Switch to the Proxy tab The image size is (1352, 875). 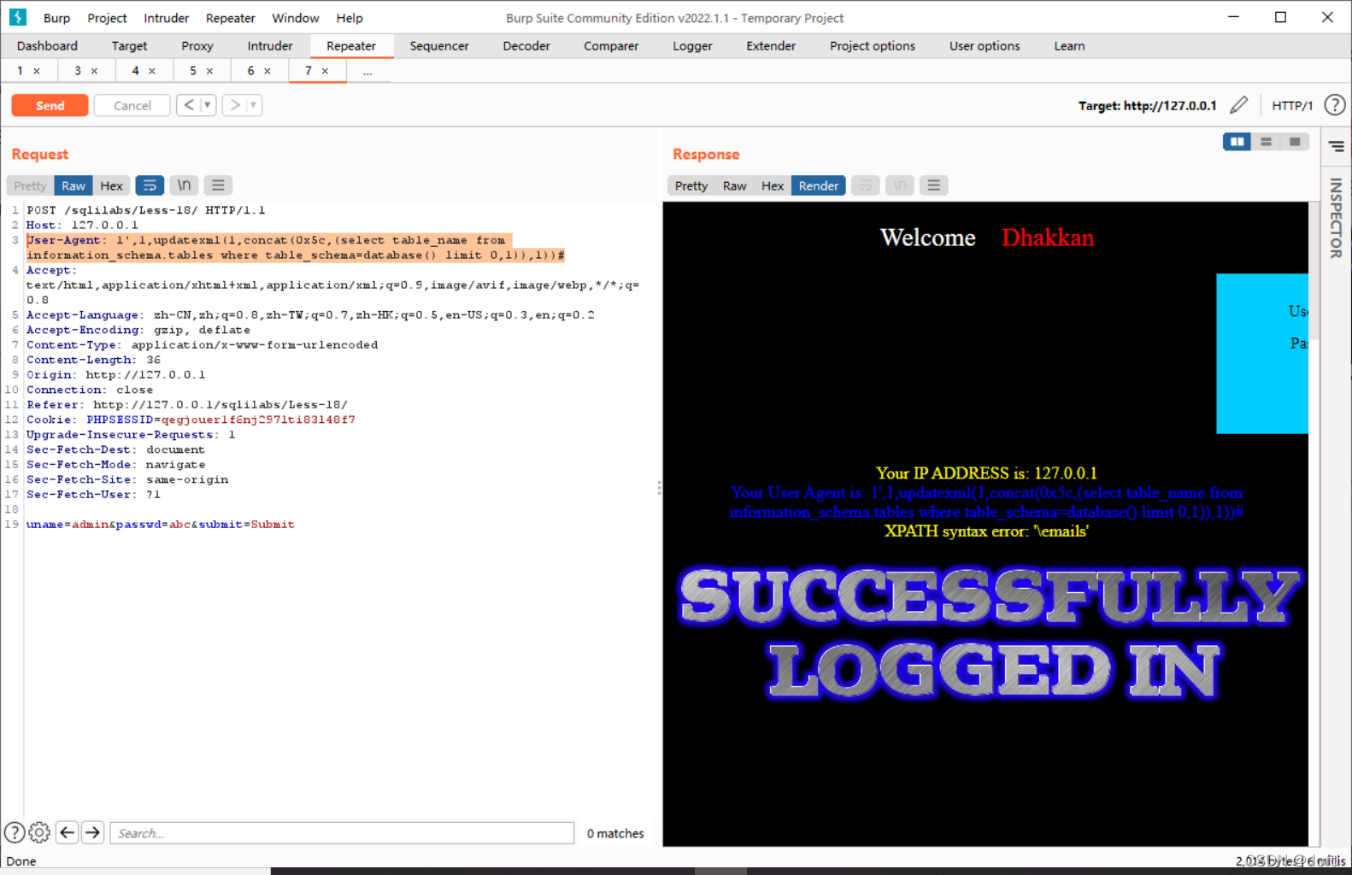(197, 46)
